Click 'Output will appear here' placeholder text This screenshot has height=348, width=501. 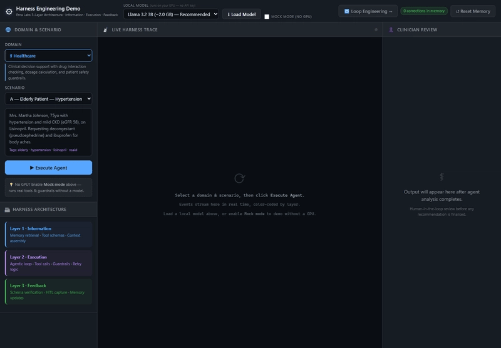pos(442,195)
